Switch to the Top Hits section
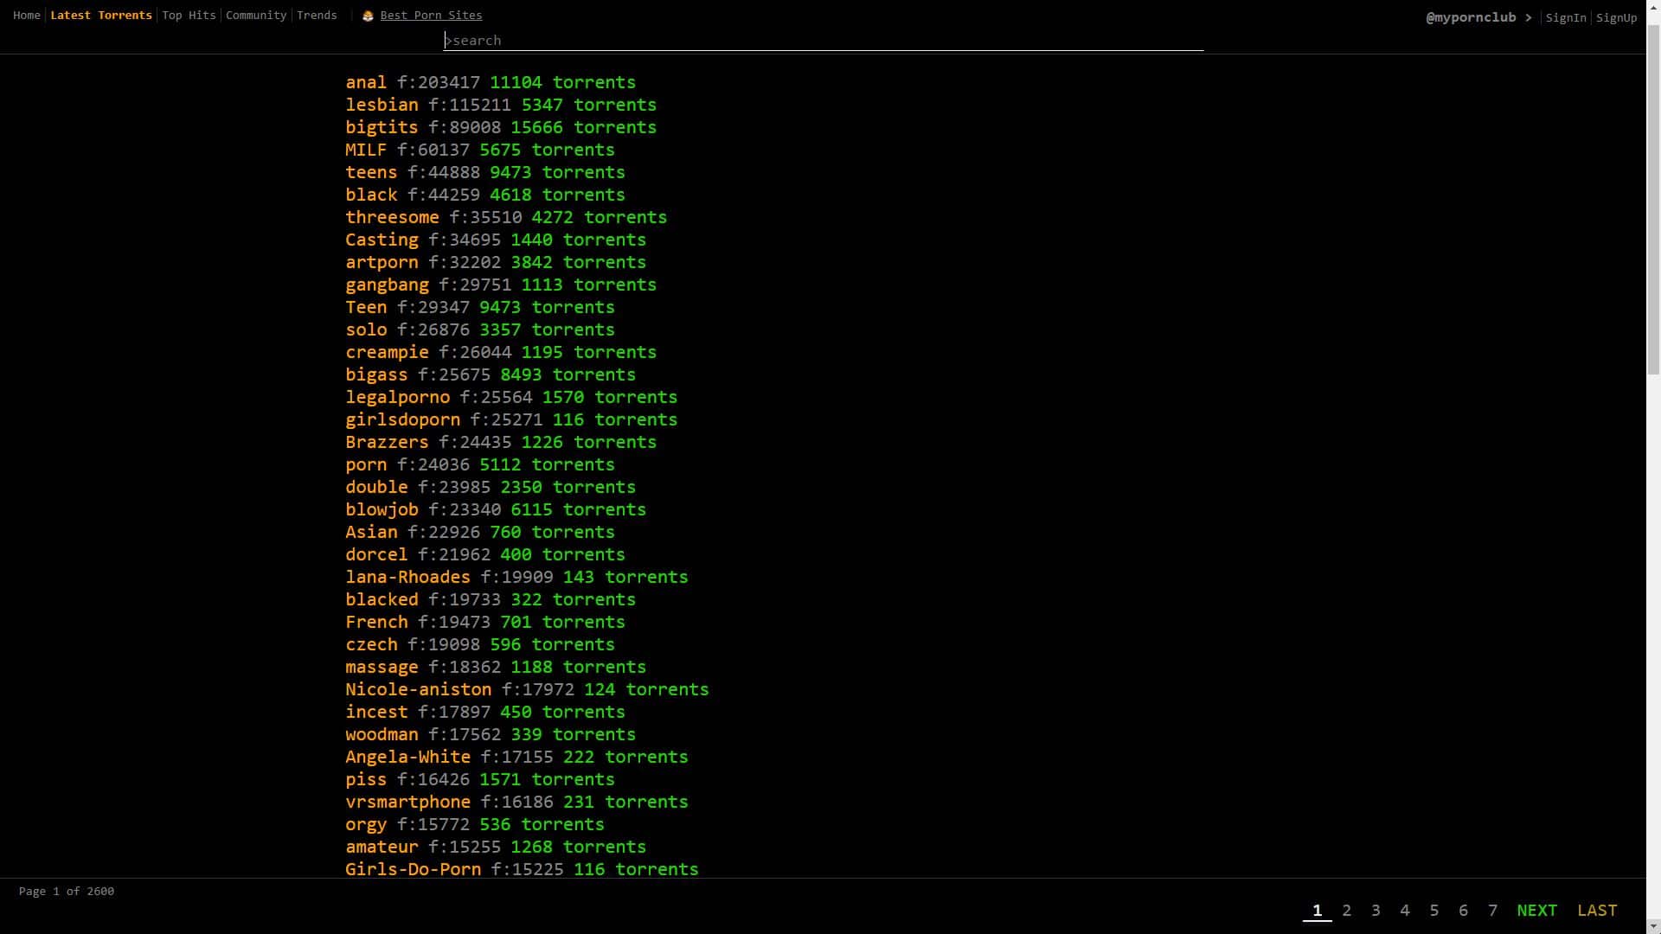 [x=189, y=16]
